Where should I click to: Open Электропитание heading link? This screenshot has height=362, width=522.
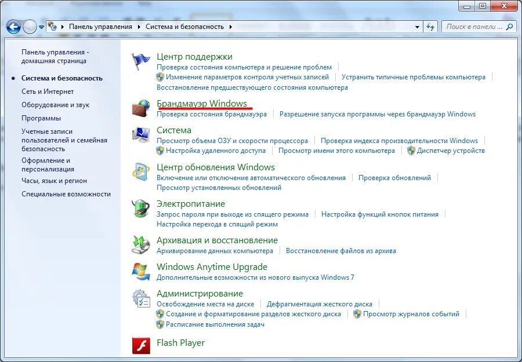click(x=191, y=203)
